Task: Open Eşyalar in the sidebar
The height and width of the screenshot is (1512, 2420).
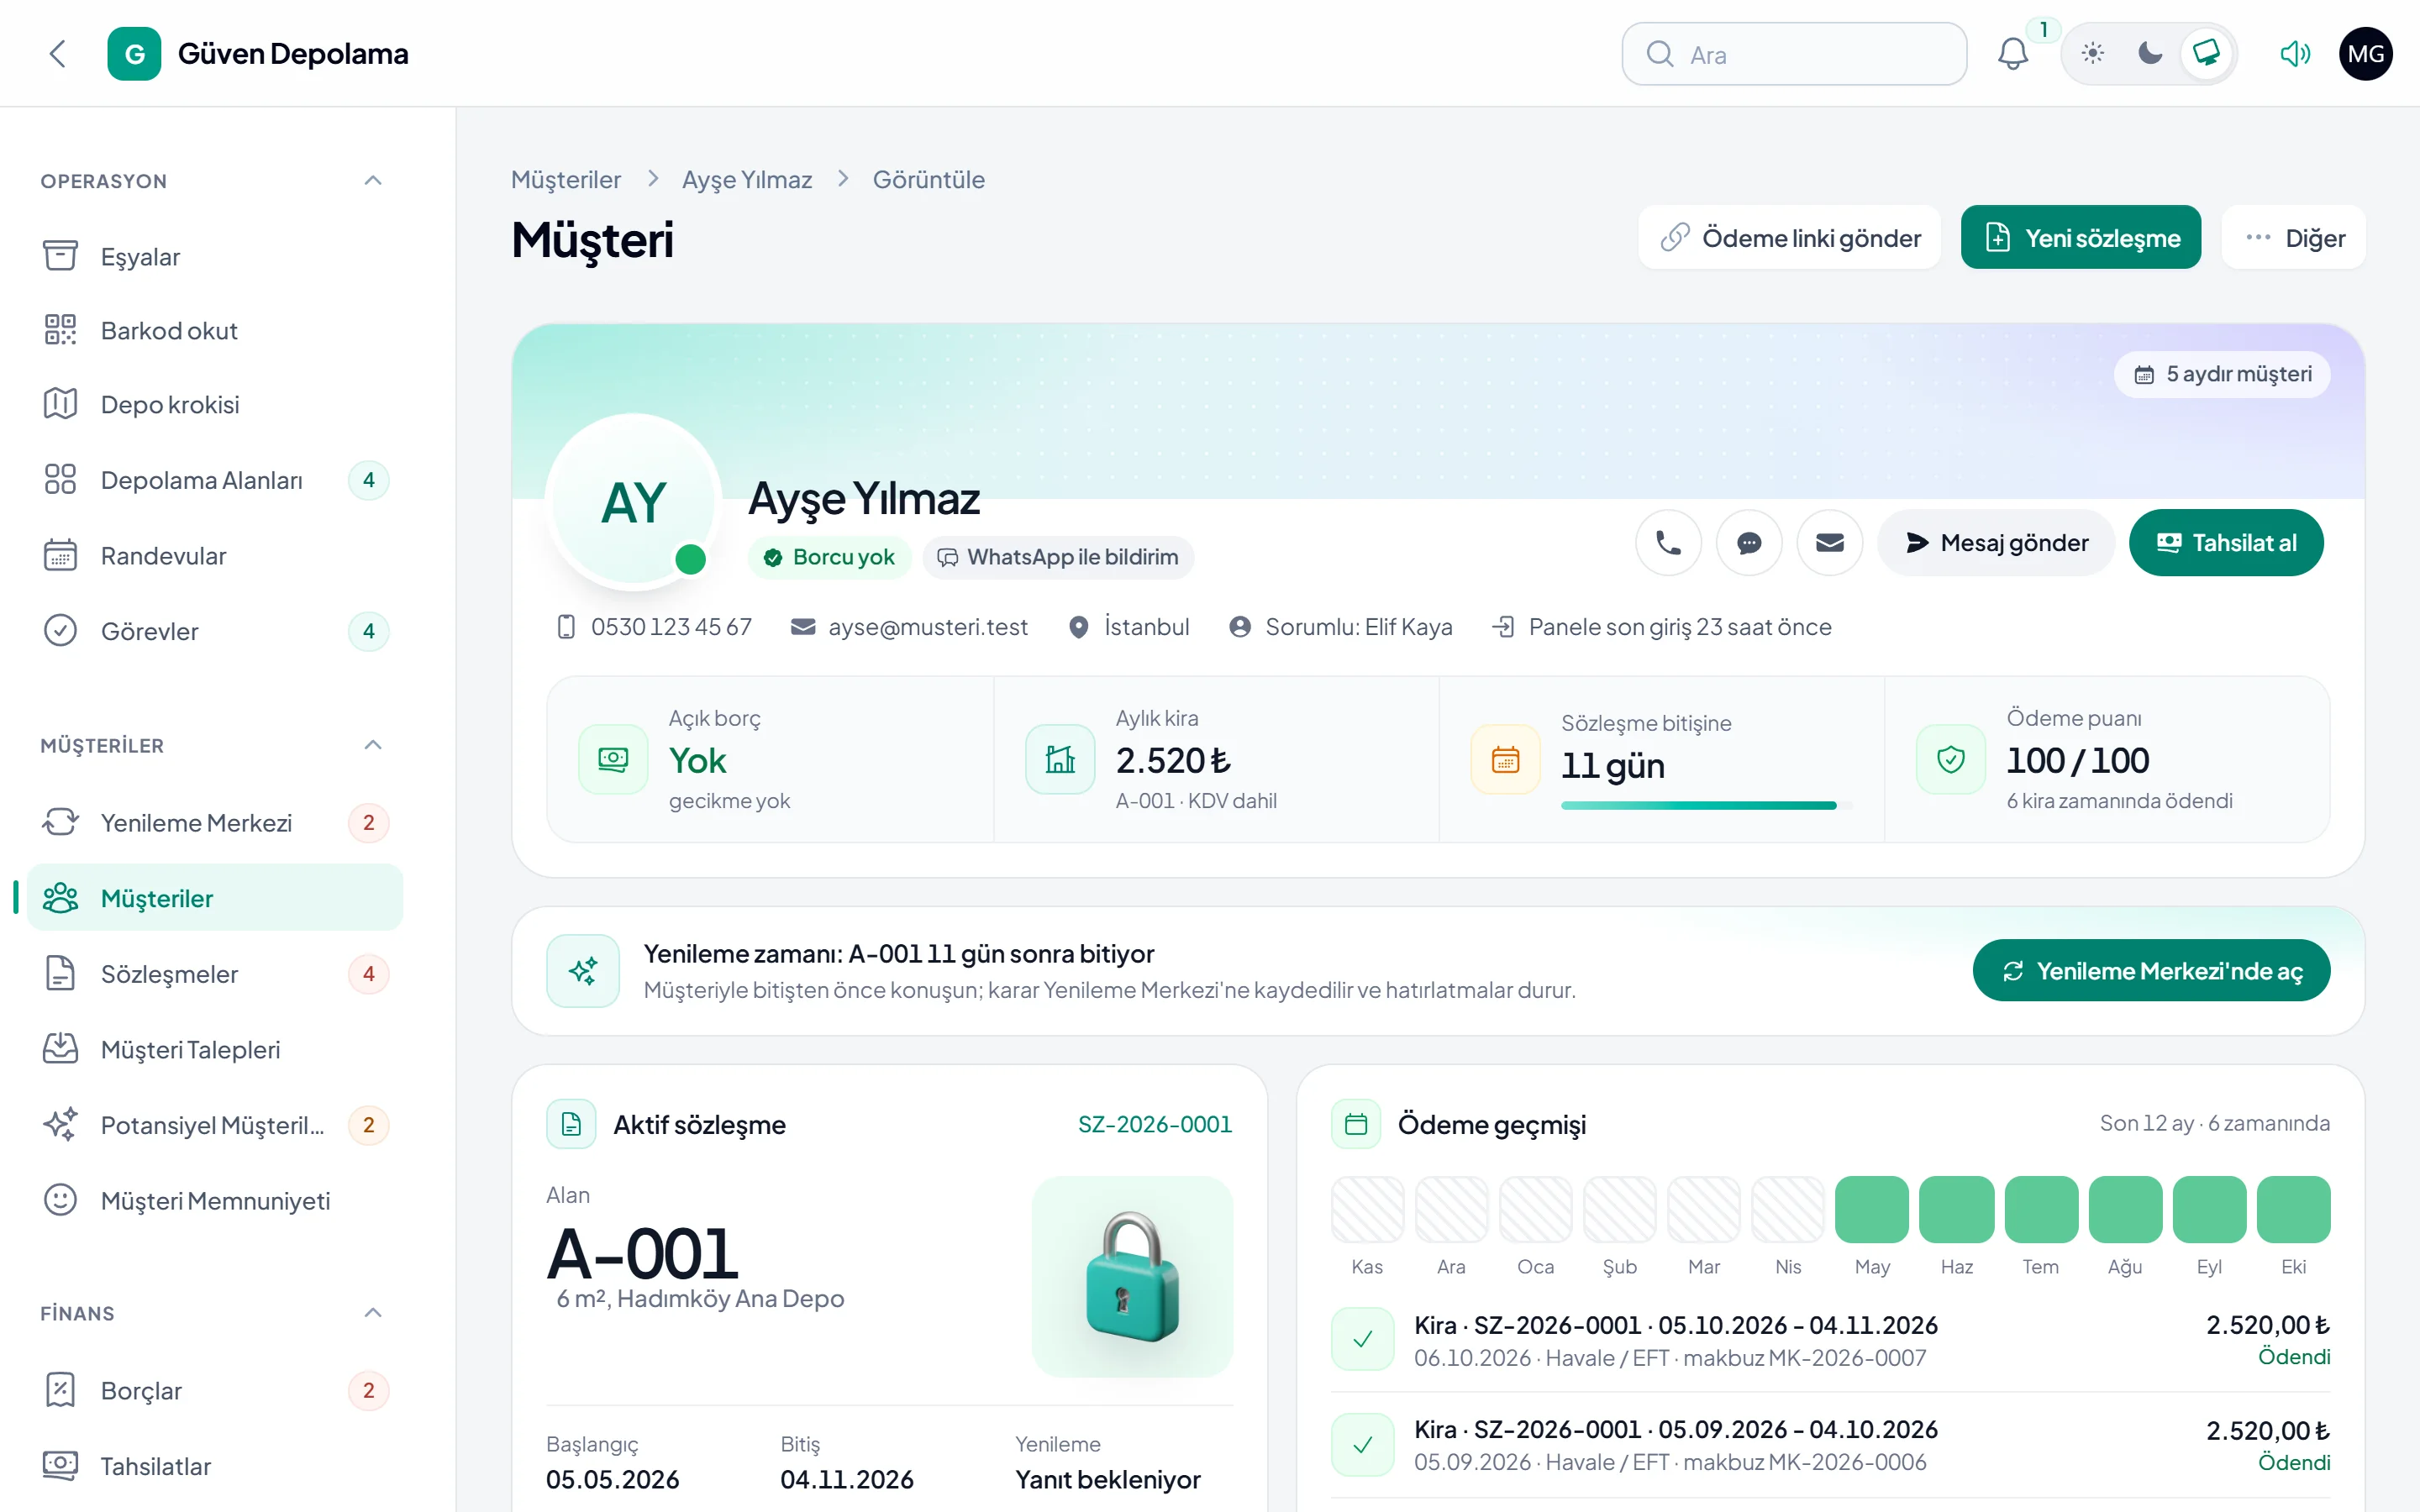Action: (215, 257)
